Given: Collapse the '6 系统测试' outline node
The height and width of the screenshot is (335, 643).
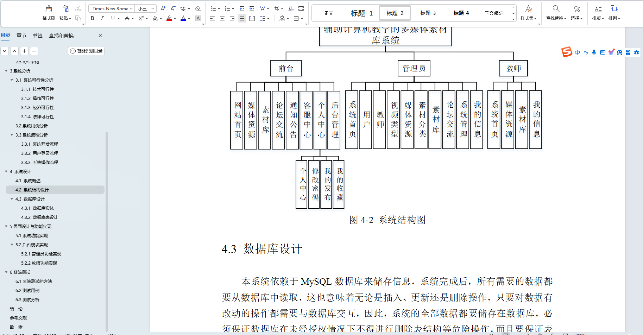Looking at the screenshot, I should [x=6, y=272].
